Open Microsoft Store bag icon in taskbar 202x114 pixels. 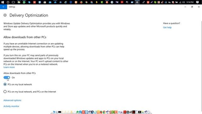pyautogui.click(x=45, y=2)
